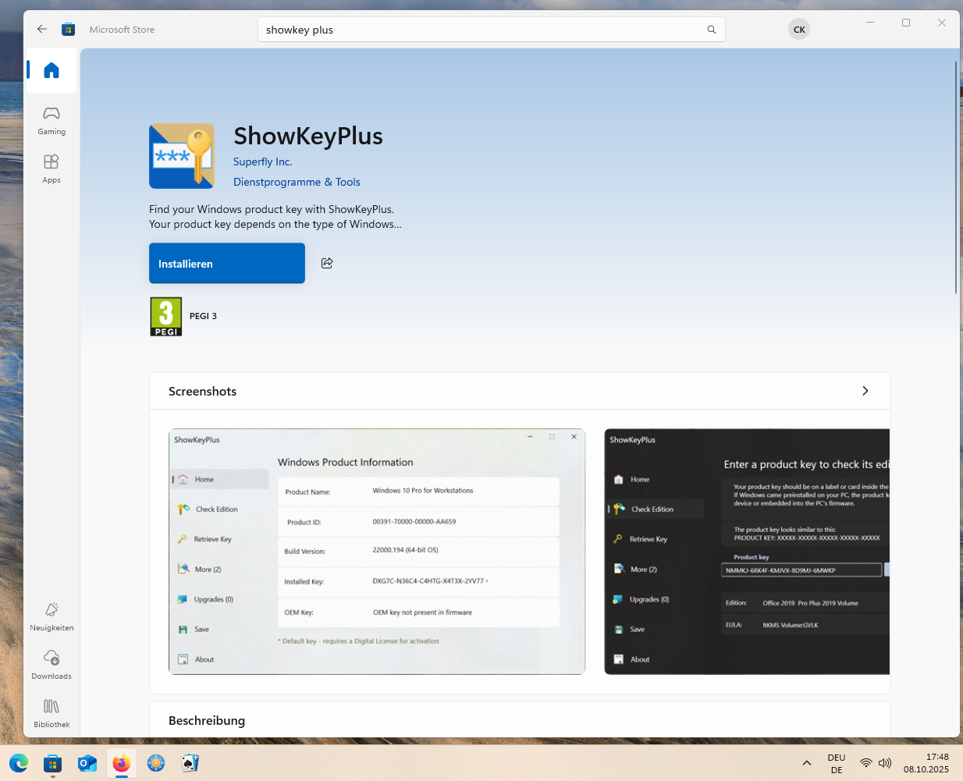
Task: Click the 'Beschreibung' heading
Action: 207,720
